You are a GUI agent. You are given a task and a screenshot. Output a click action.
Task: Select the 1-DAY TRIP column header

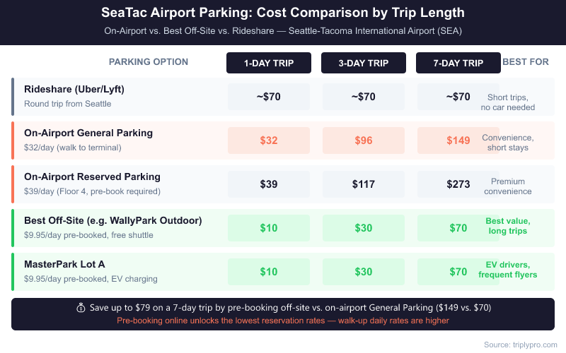click(x=269, y=63)
